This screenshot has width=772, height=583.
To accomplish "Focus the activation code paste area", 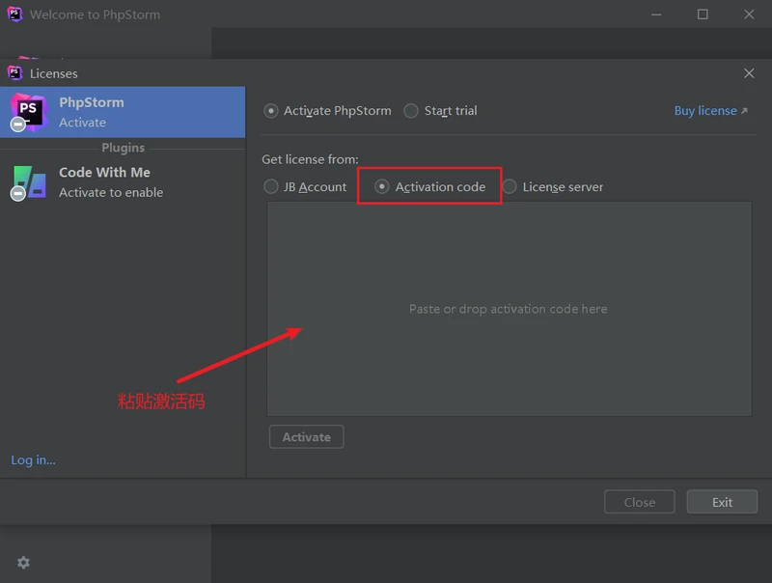I will pos(509,309).
